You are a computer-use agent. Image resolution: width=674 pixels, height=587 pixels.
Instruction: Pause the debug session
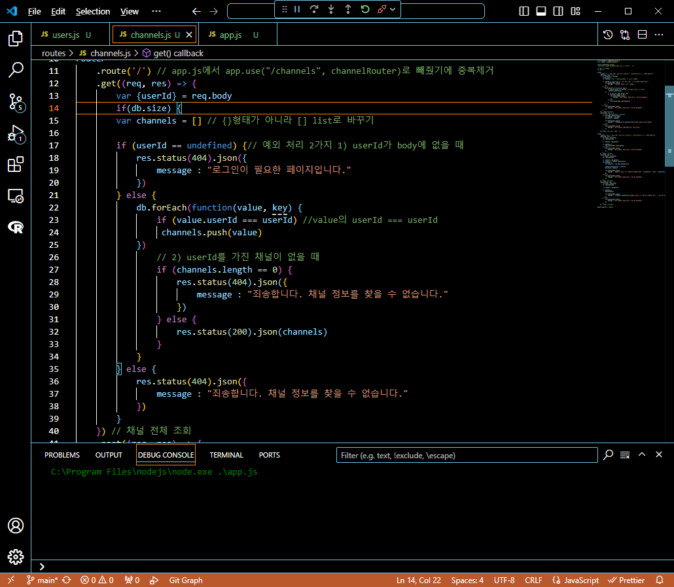(297, 9)
